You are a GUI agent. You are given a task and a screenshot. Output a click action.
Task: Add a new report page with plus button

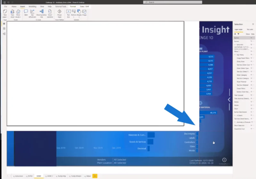(95, 176)
